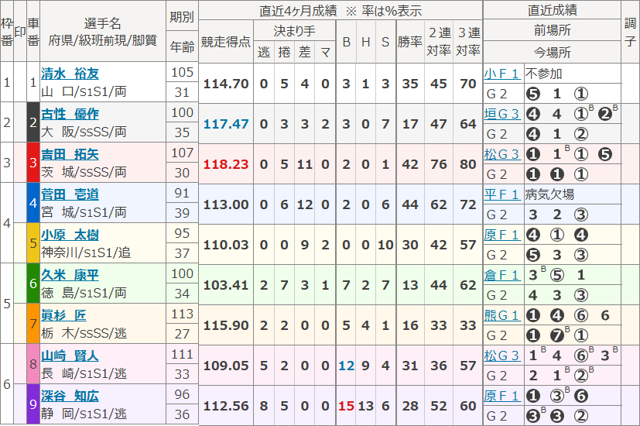The image size is (640, 426).
Task: Click the pink car number 8 badge
Action: tap(33, 364)
